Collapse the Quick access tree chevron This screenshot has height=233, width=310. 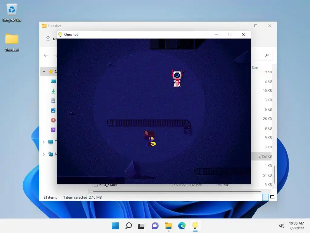44,72
